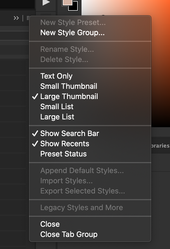Switch to the Libraries tab
Screen dimensions: 170x249
162,145
